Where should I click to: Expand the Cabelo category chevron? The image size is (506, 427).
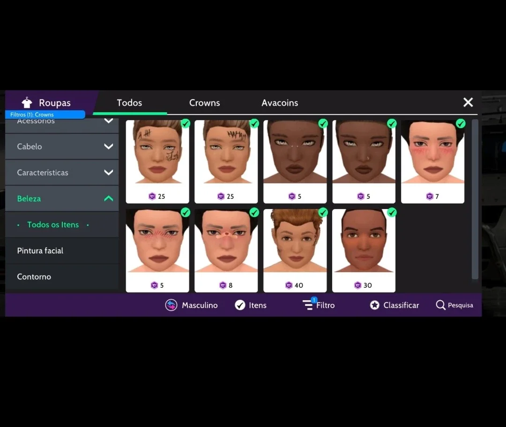[x=109, y=146]
